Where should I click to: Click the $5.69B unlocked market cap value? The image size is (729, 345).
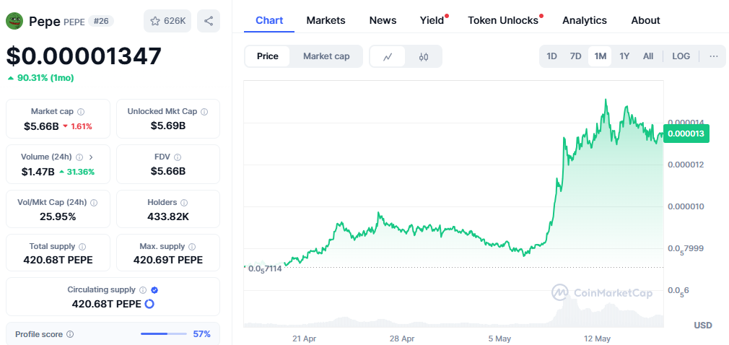(x=168, y=126)
